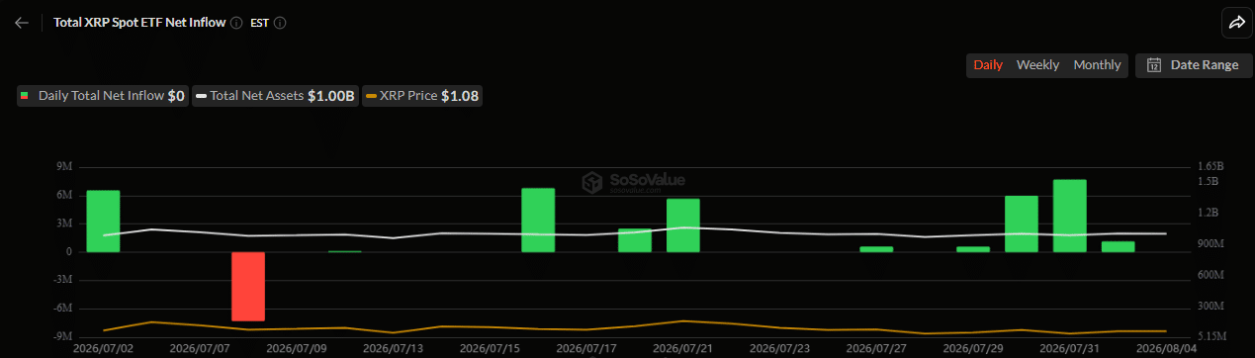Click the calendar icon in Date Range
The height and width of the screenshot is (358, 1255).
tap(1153, 65)
